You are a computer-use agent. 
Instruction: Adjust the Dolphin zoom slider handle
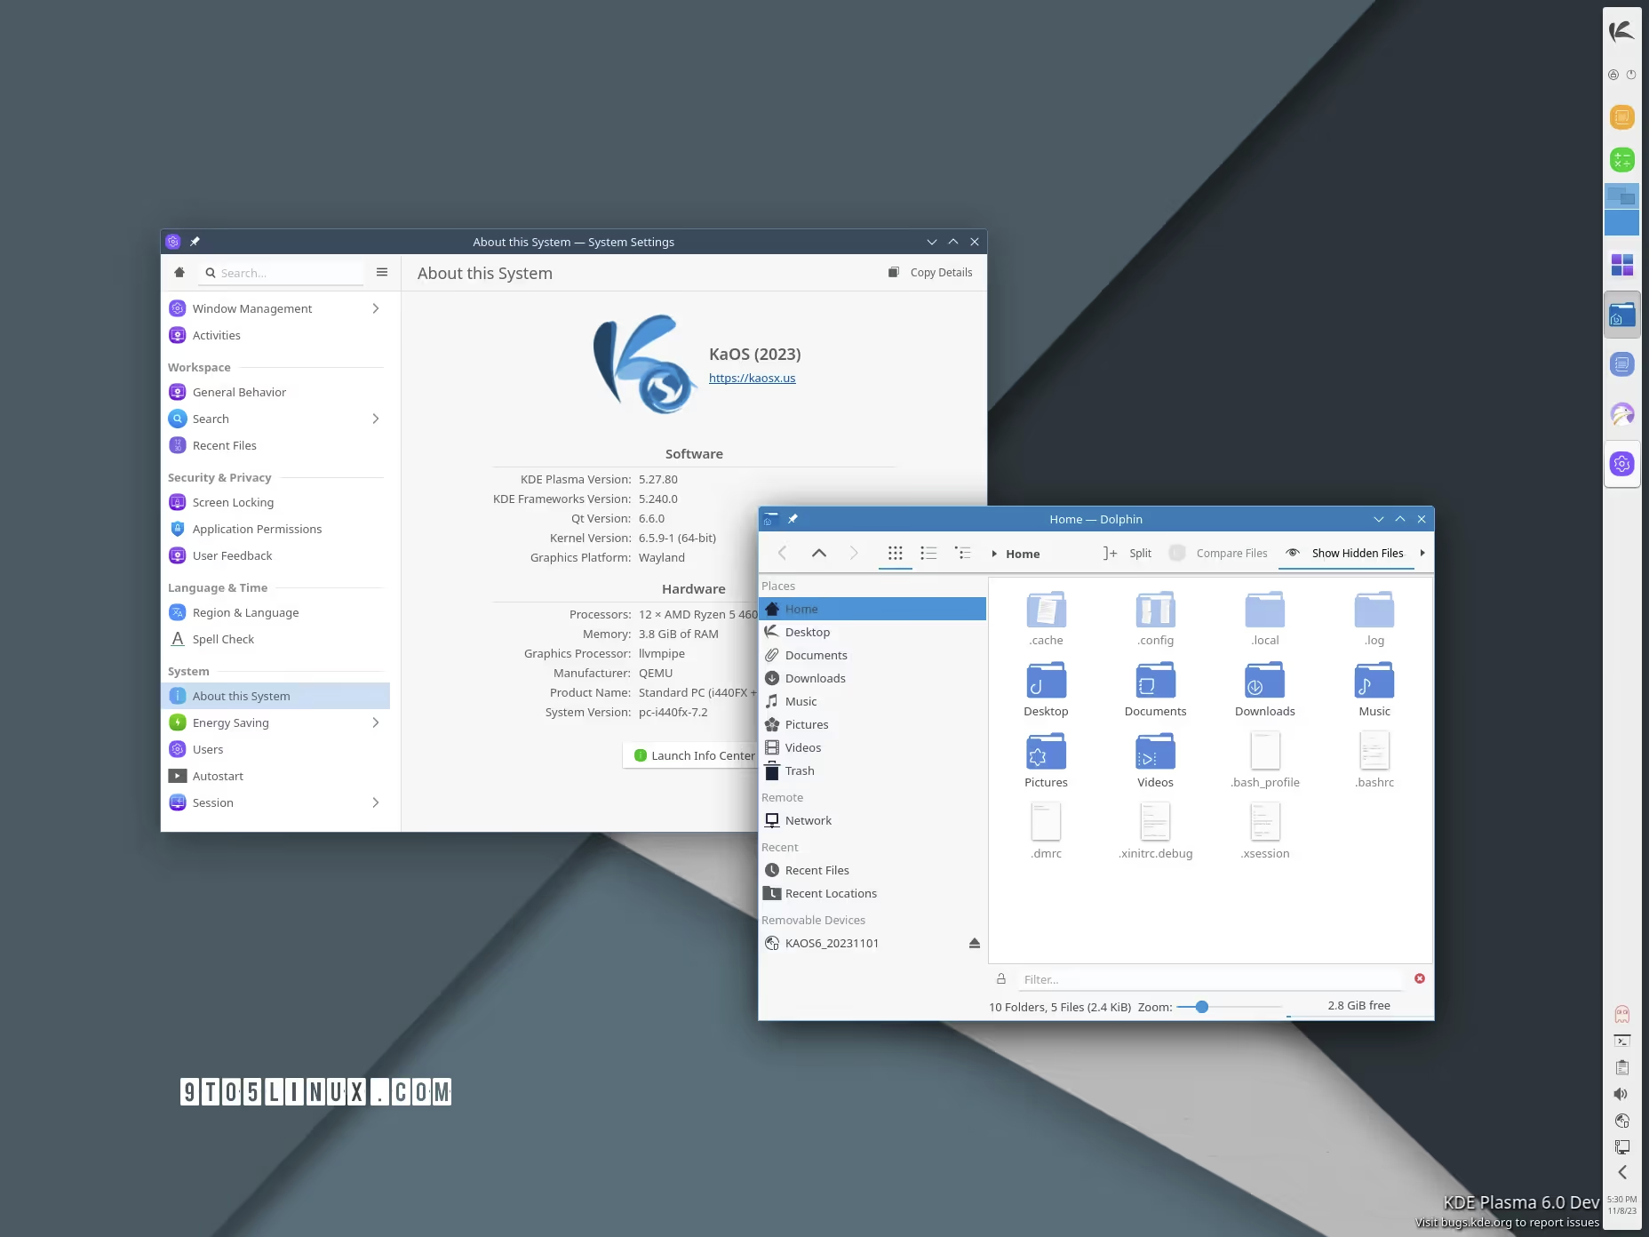pyautogui.click(x=1201, y=1007)
